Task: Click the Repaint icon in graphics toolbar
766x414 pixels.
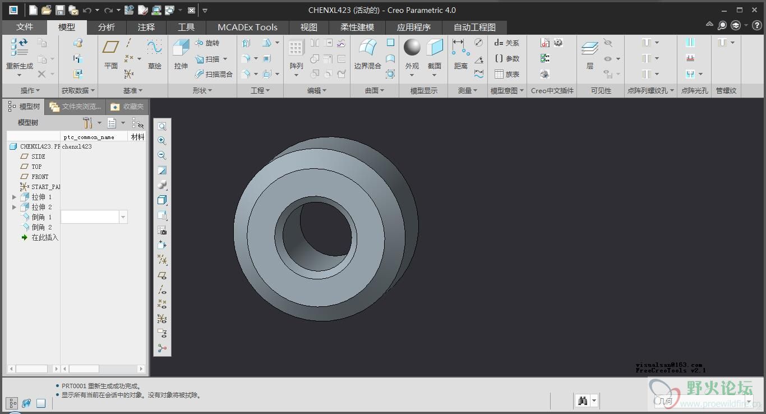Action: pyautogui.click(x=162, y=171)
